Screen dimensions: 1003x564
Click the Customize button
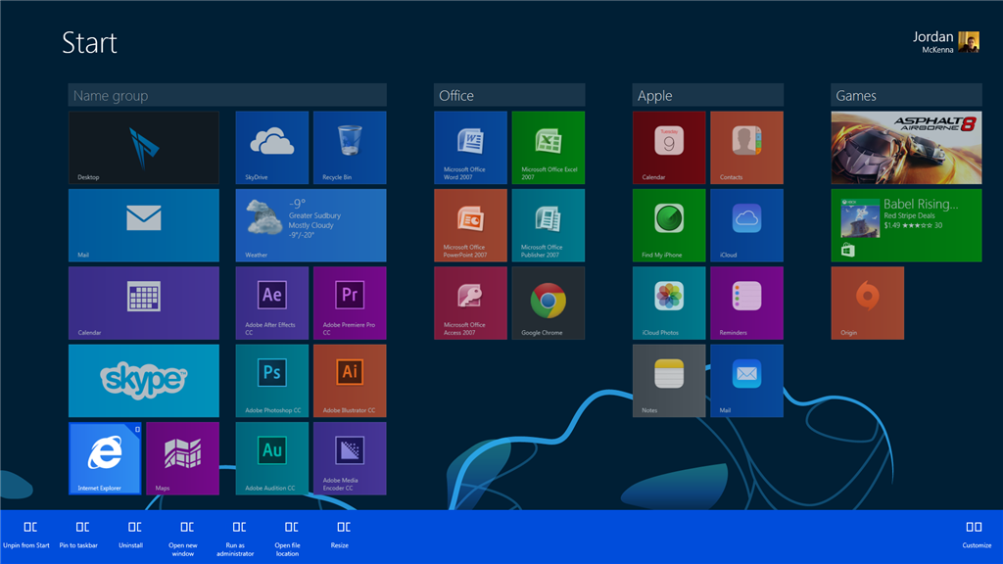977,536
